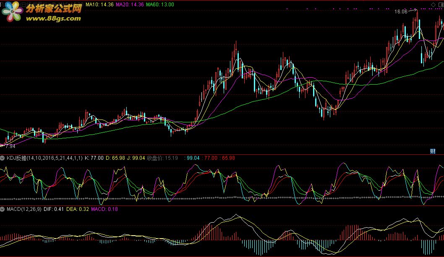
Task: Click the 7.94 low price label
Action: tap(10, 146)
